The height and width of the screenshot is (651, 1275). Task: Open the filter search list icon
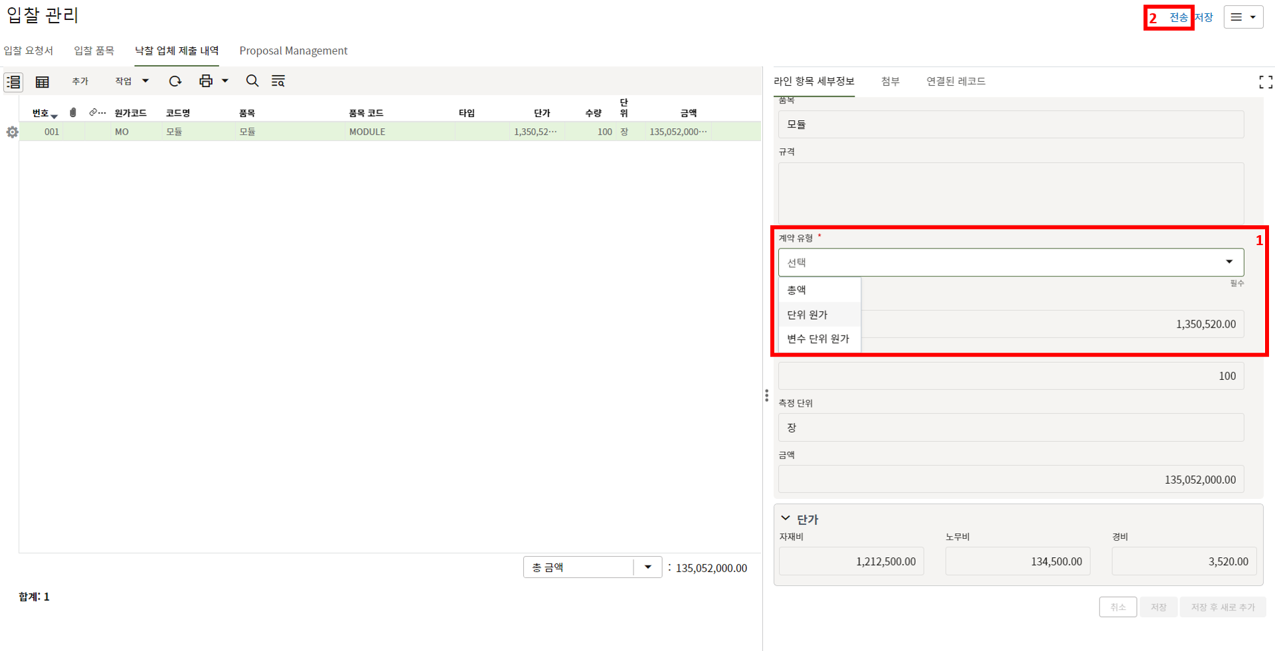278,81
